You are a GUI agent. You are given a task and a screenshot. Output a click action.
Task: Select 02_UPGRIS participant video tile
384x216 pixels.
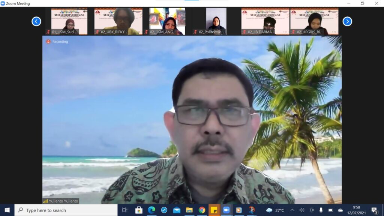(x=314, y=21)
